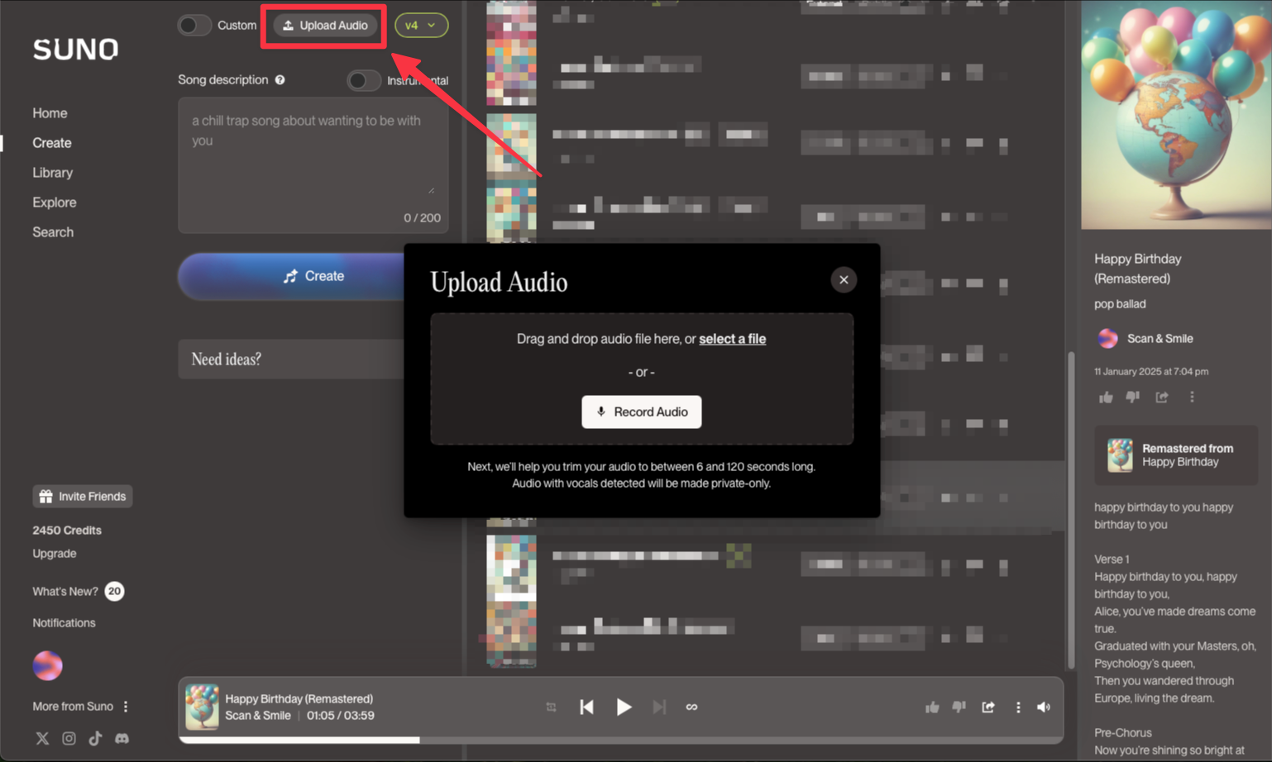Go to Library in sidebar
This screenshot has height=762, width=1272.
[x=52, y=173]
